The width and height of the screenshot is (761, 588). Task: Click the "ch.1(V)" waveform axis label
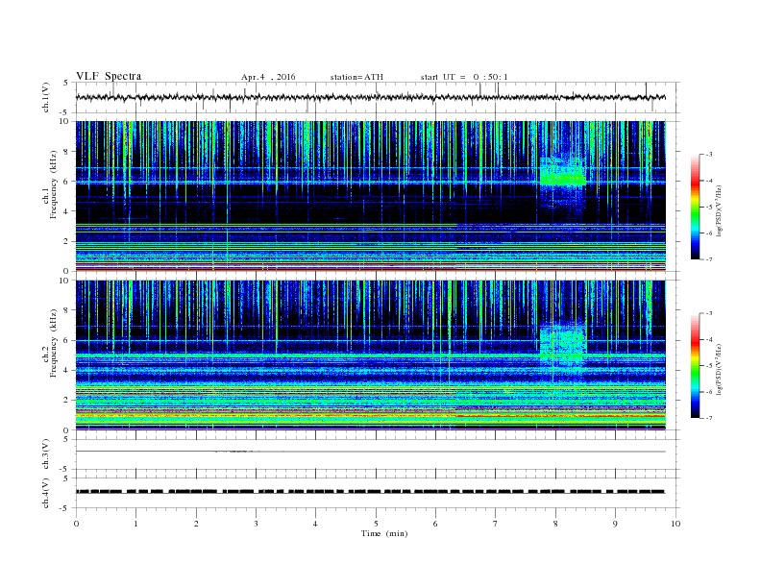click(x=46, y=97)
